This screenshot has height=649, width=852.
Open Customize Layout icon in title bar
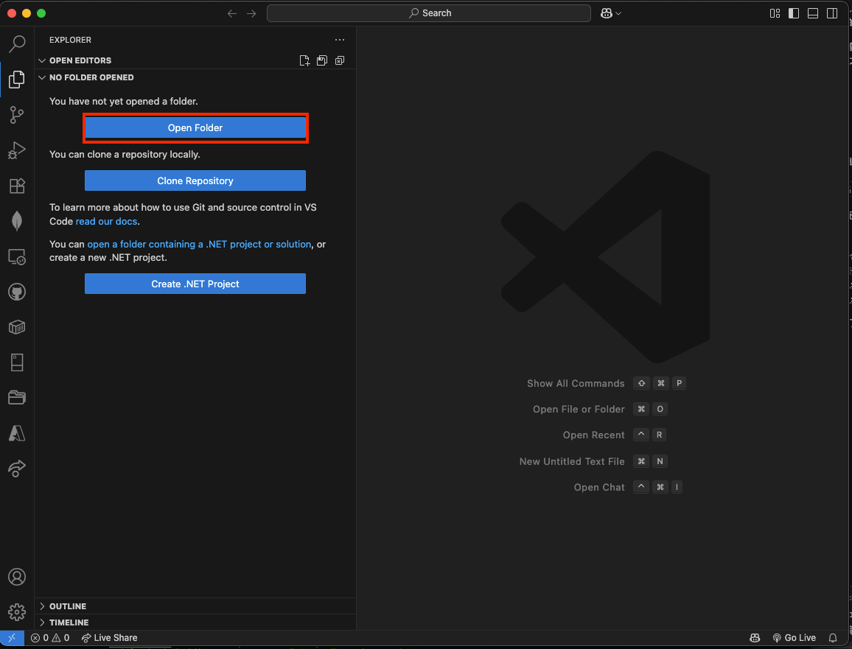click(x=775, y=13)
